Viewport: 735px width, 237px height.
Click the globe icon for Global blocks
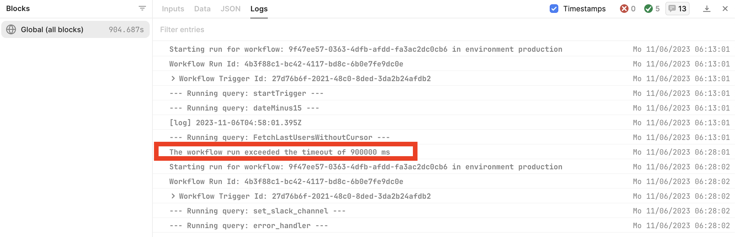point(11,29)
